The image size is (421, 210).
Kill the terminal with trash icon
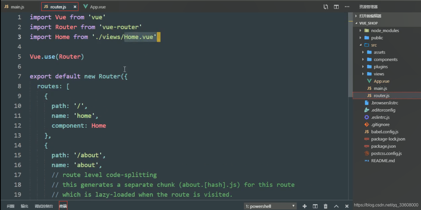pos(326,206)
